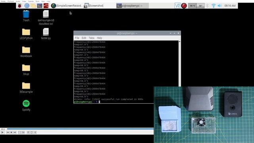
Task: Toggle the VLC playlist view
Action: [x=28, y=132]
